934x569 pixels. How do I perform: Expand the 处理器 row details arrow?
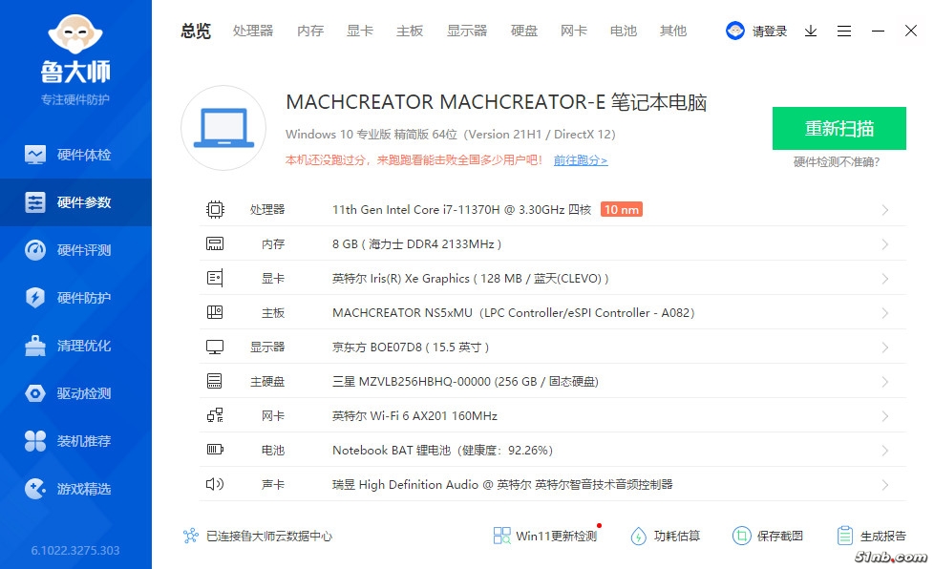click(x=885, y=210)
